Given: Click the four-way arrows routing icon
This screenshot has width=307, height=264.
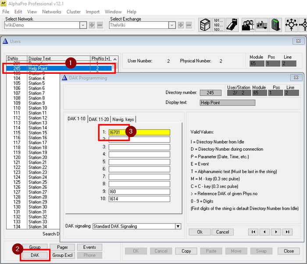Looking at the screenshot, I should click(292, 24).
